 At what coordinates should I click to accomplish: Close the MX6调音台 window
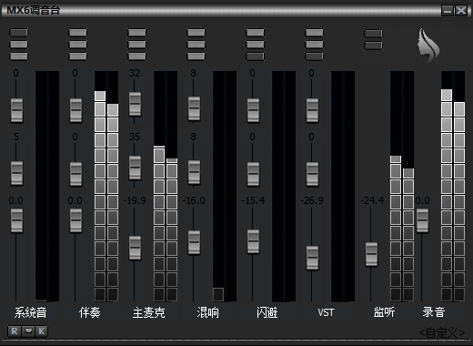pyautogui.click(x=461, y=11)
